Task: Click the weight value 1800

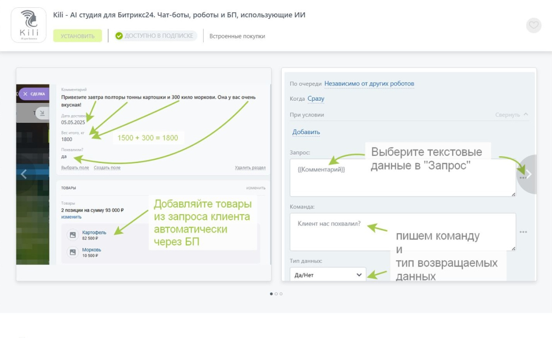Action: coord(67,139)
